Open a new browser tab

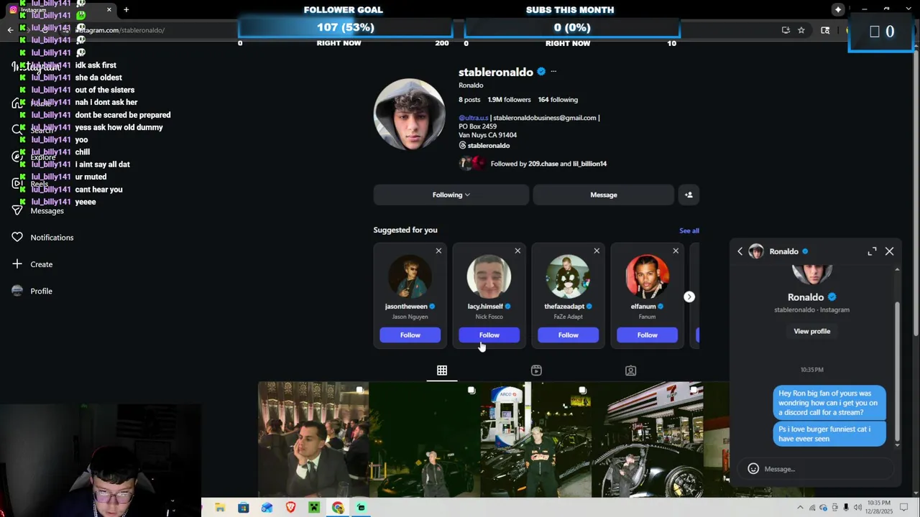point(126,9)
